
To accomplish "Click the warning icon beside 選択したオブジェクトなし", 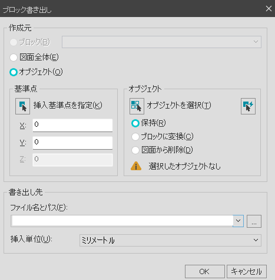I will [136, 166].
